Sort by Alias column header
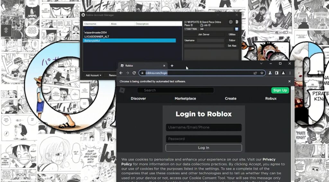Image resolution: width=329 pixels, height=182 pixels. pos(122,24)
